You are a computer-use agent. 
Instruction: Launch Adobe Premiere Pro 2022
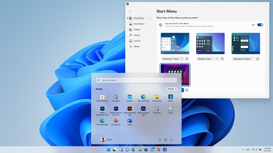(x=116, y=111)
